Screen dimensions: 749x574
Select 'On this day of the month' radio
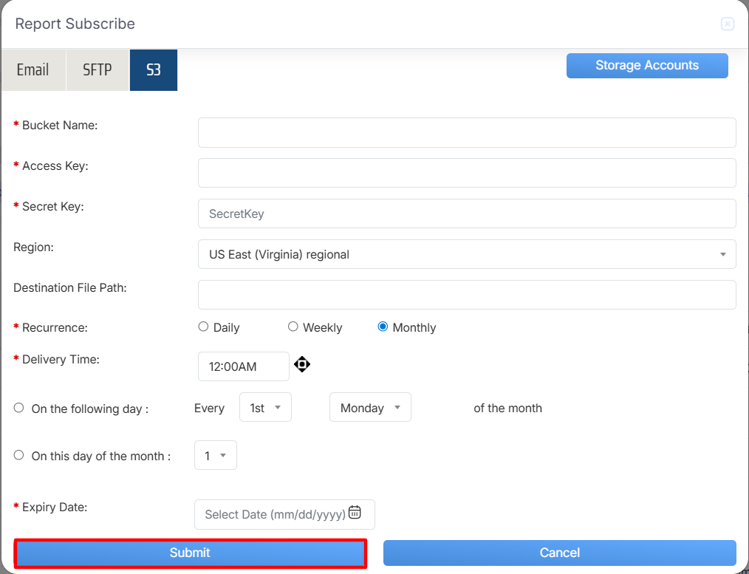pos(19,455)
